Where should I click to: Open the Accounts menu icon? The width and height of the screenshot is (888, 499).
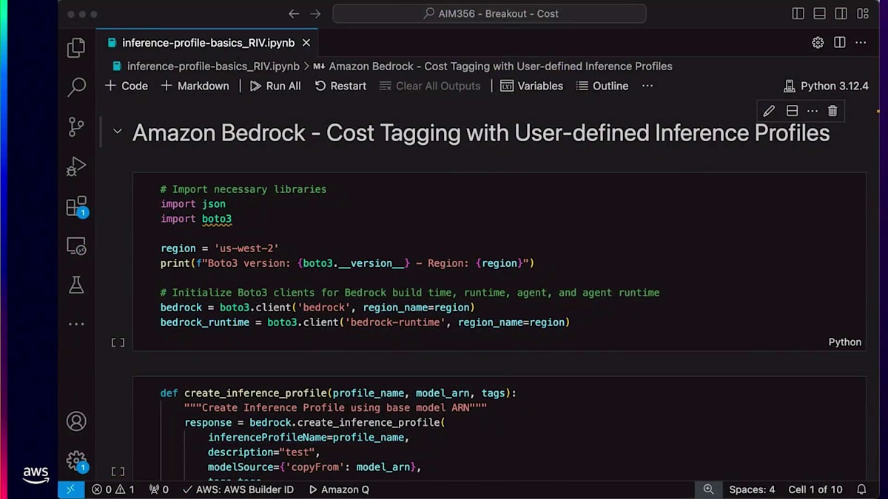76,421
